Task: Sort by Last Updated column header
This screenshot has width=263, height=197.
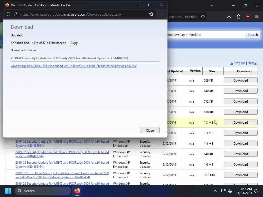Action: 175,71
